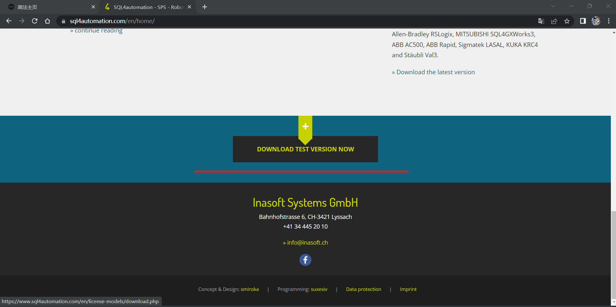Screen dimensions: 616x307
Task: Click the scrollbar down arrow
Action: [x=613, y=302]
